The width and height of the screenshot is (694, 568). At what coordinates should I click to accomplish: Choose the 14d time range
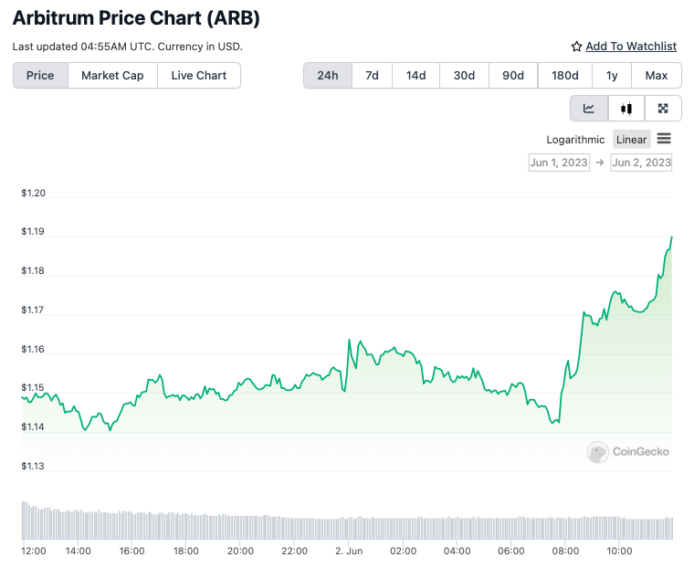[415, 75]
